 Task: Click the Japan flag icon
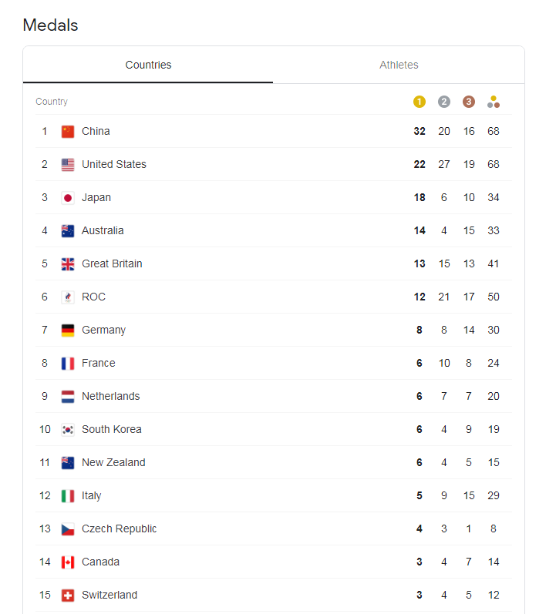[68, 198]
